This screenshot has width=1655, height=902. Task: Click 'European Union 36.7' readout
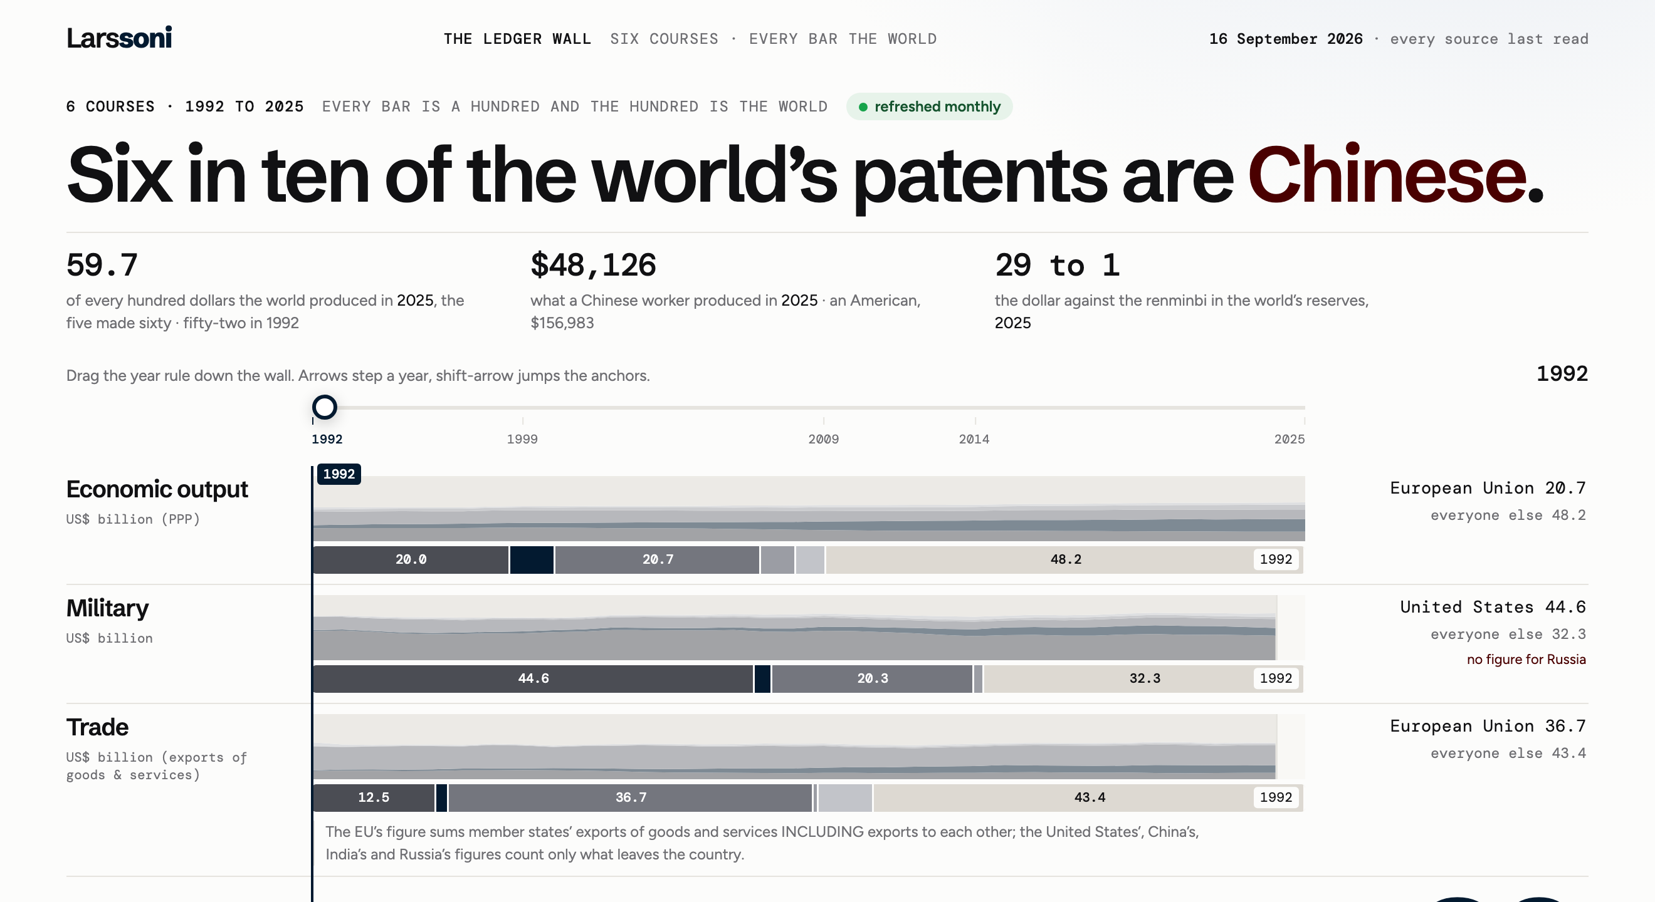(x=1488, y=726)
